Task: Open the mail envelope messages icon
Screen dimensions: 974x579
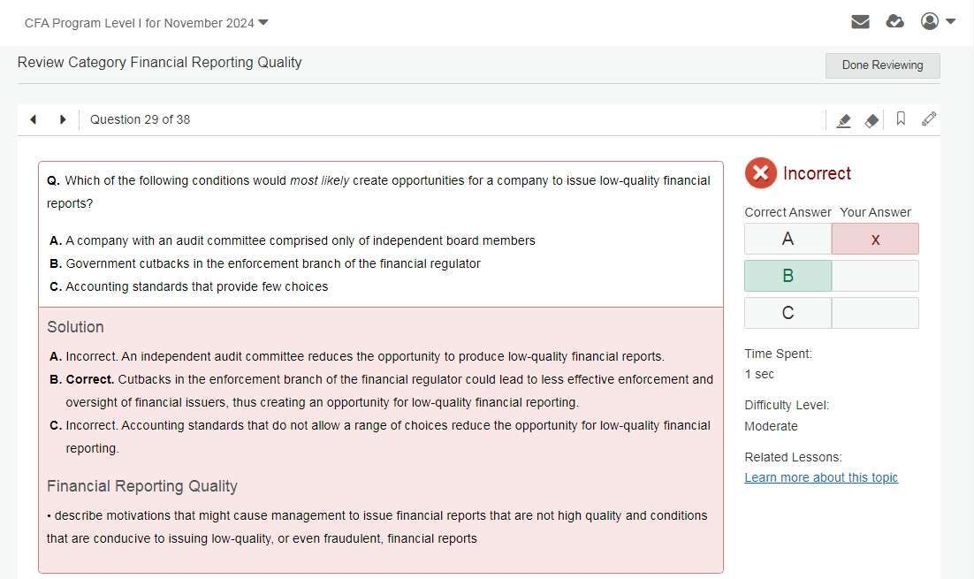Action: click(860, 22)
